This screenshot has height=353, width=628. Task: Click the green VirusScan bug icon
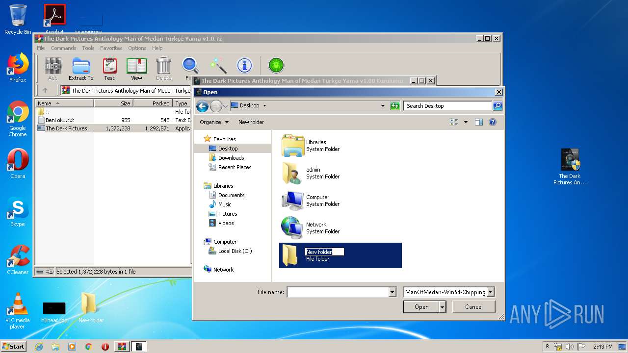tap(276, 65)
